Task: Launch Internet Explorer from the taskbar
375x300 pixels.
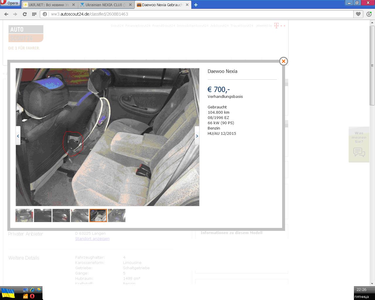Action: (32, 290)
